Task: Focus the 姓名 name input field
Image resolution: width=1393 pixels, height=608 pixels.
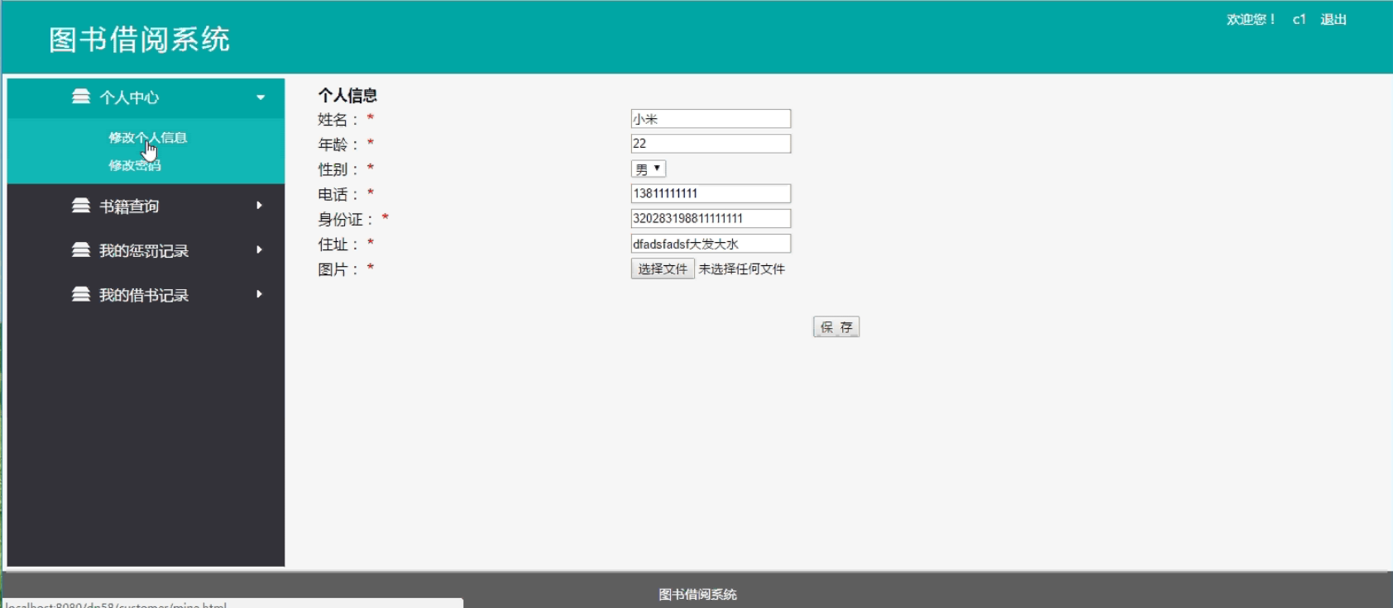Action: coord(711,119)
